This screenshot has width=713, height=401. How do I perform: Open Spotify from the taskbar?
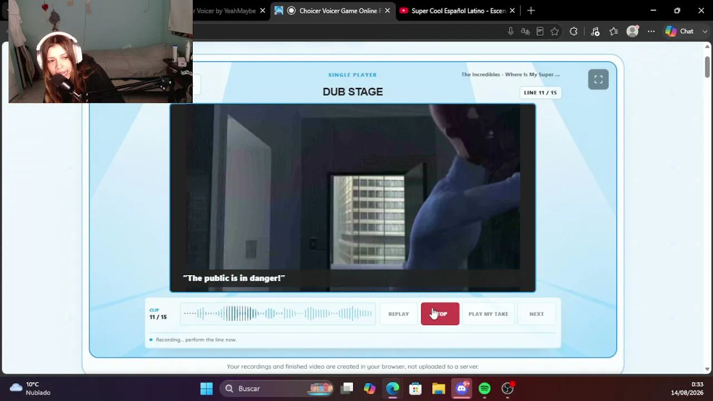pos(485,388)
